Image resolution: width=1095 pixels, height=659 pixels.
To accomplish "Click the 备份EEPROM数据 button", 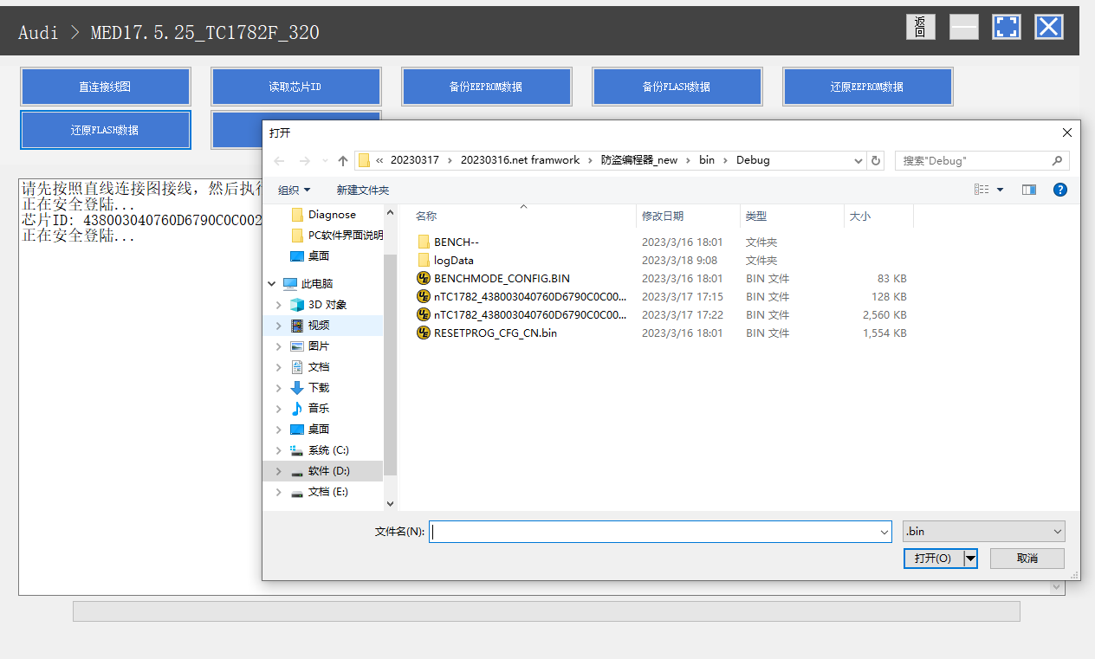I will 486,87.
